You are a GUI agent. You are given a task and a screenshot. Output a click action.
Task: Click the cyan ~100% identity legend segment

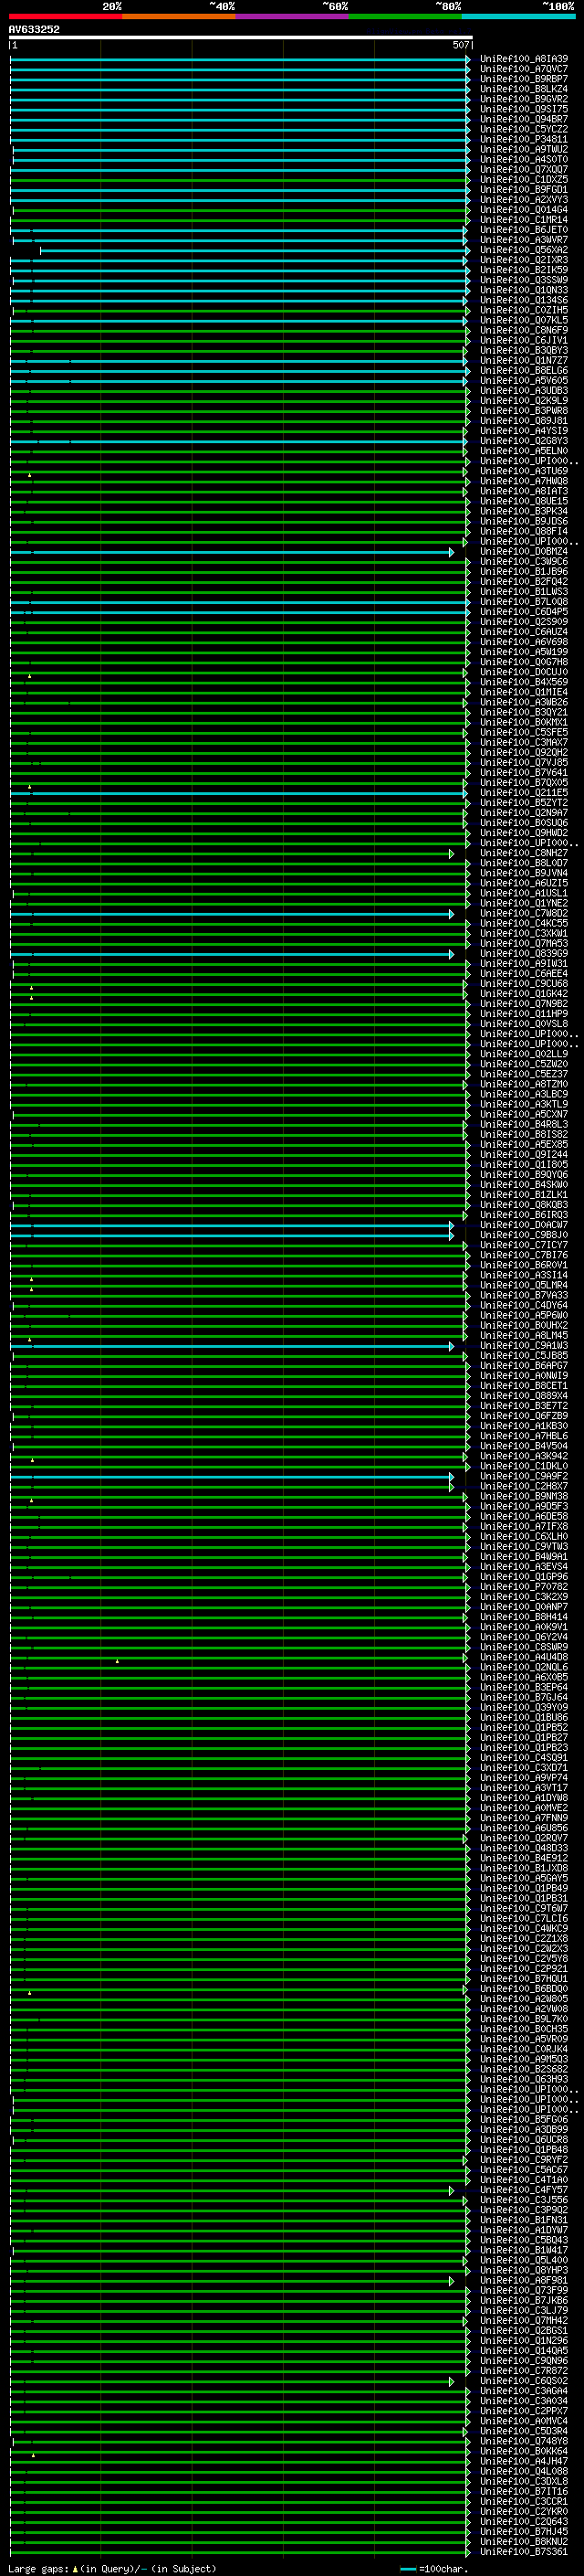(x=518, y=16)
